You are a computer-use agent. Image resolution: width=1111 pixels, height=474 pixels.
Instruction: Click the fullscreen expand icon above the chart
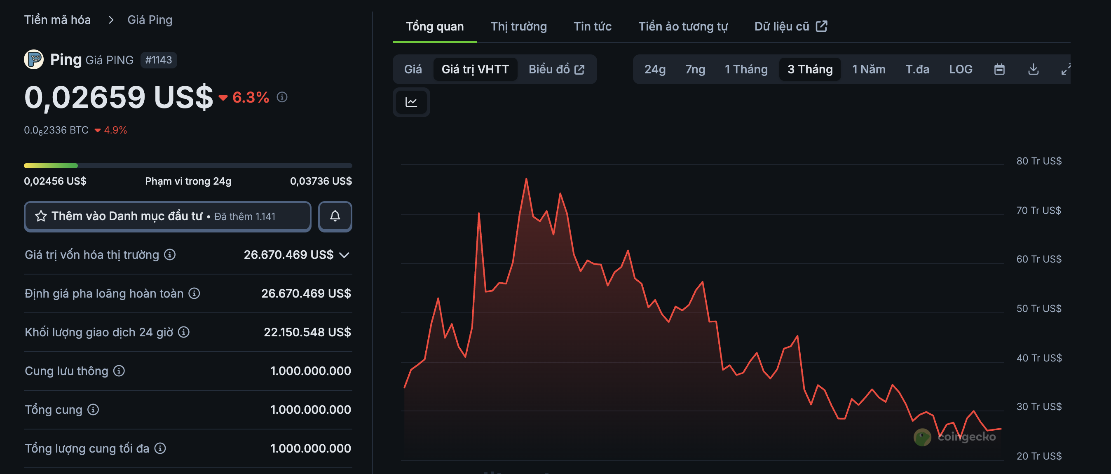[x=1066, y=69]
